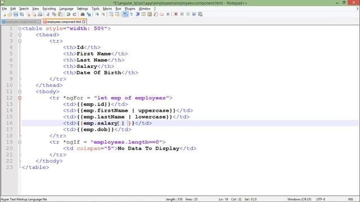This screenshot has width=360, height=202.
Task: Collapse the thead fold marker on line 2
Action: click(x=20, y=35)
